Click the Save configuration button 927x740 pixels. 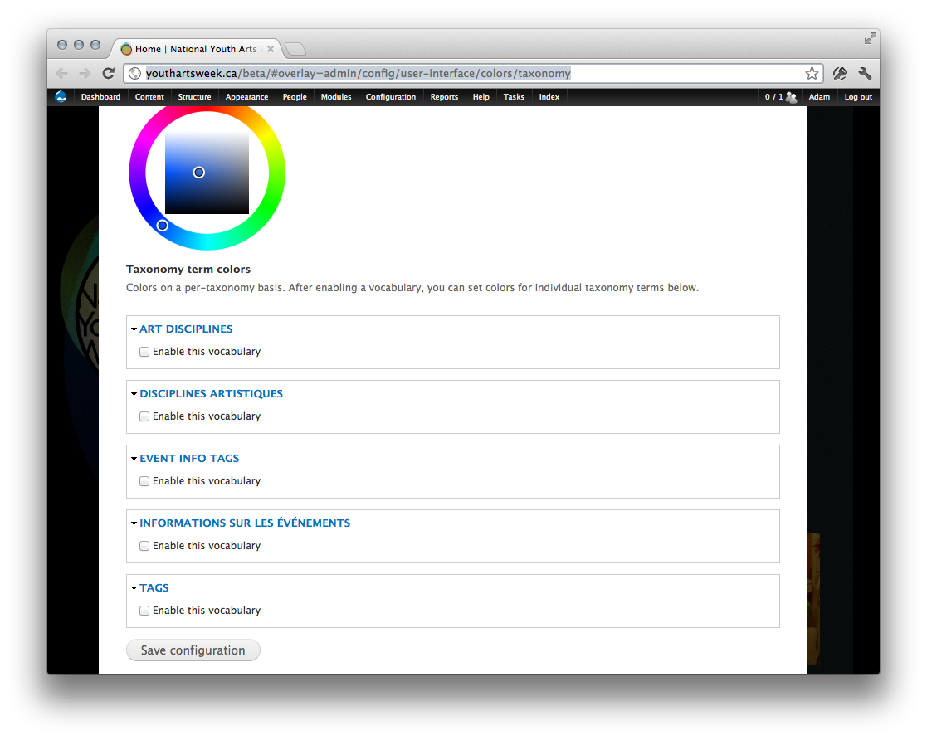(193, 650)
